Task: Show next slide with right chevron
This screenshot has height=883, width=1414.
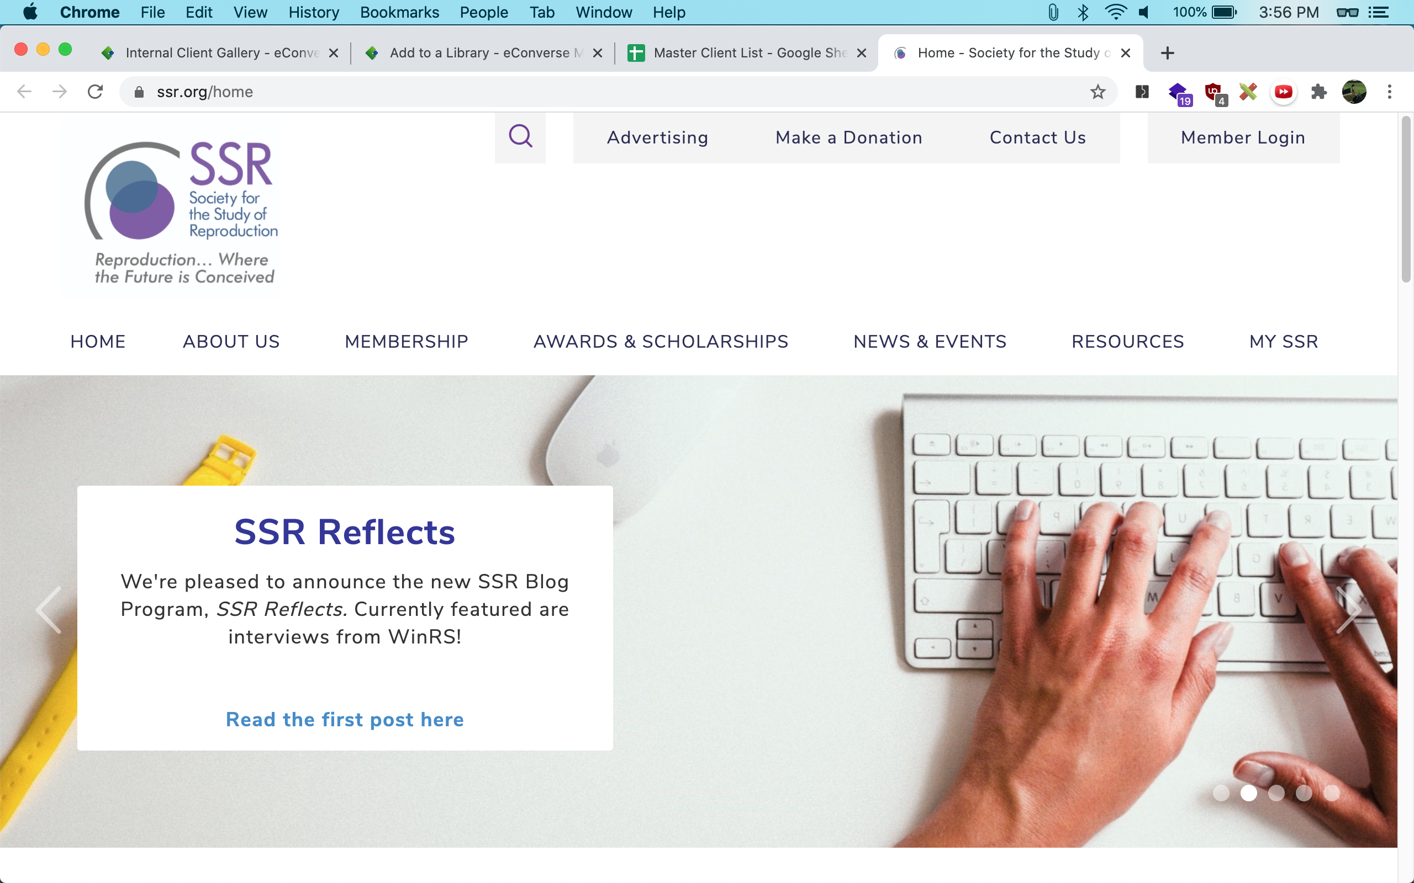Action: tap(1349, 610)
